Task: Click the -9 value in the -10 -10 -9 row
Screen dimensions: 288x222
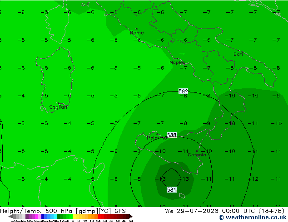Action: click(277, 96)
